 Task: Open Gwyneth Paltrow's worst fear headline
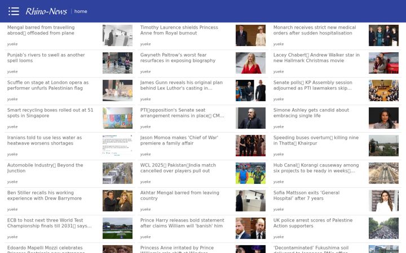click(178, 58)
